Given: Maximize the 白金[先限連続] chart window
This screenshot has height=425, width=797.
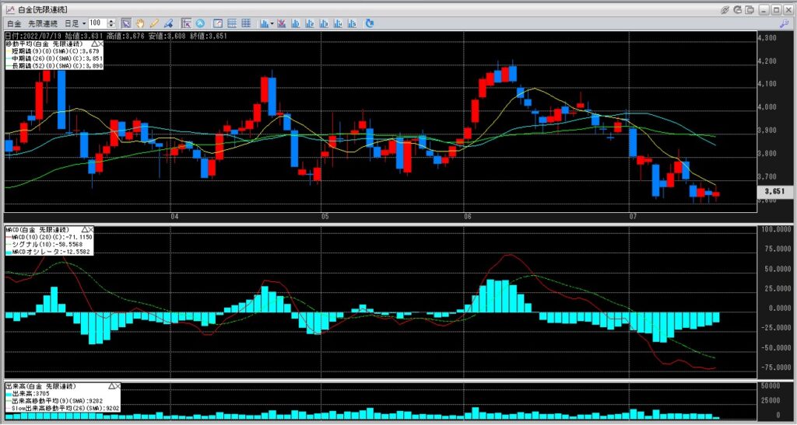Looking at the screenshot, I should tap(776, 9).
